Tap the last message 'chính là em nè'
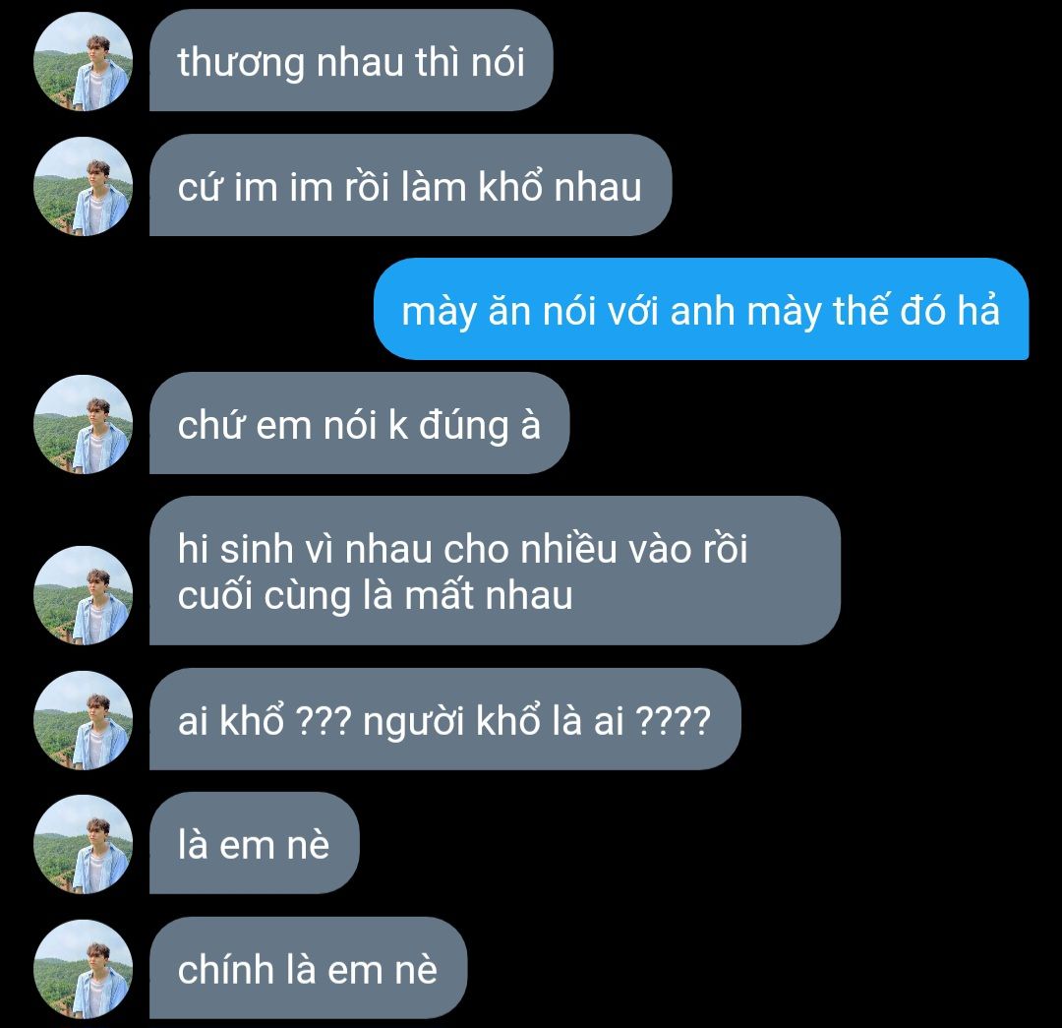This screenshot has width=1062, height=1028. pos(308,968)
